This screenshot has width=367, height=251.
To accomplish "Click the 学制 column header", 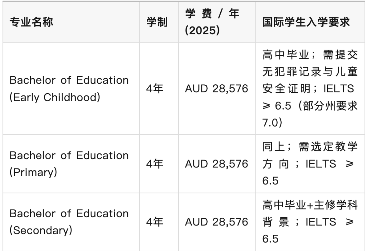I will pyautogui.click(x=157, y=22).
